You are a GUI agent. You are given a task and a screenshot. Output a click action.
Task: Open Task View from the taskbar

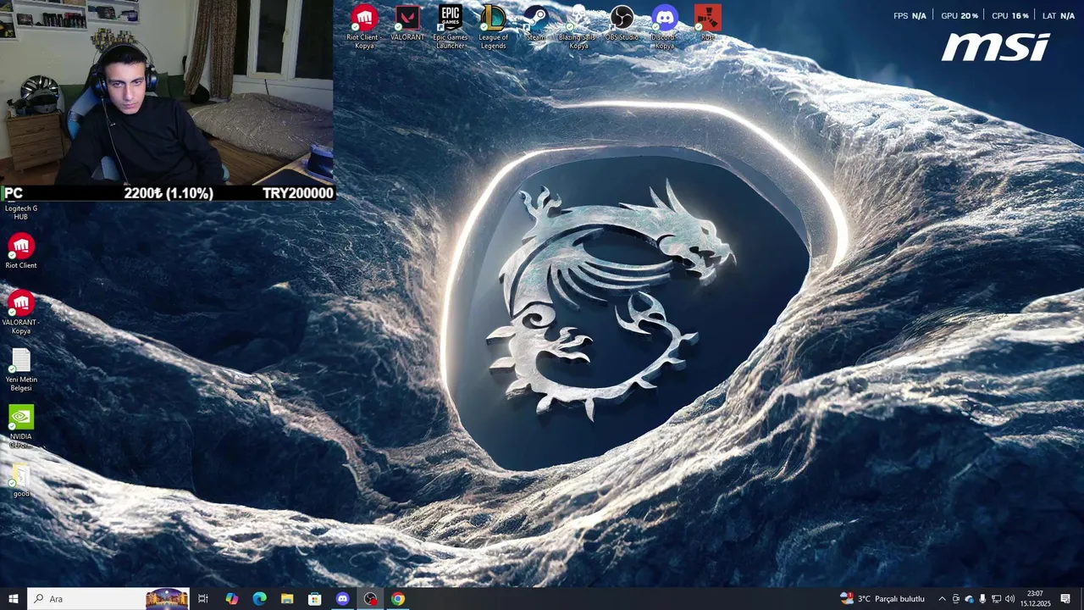(x=203, y=599)
